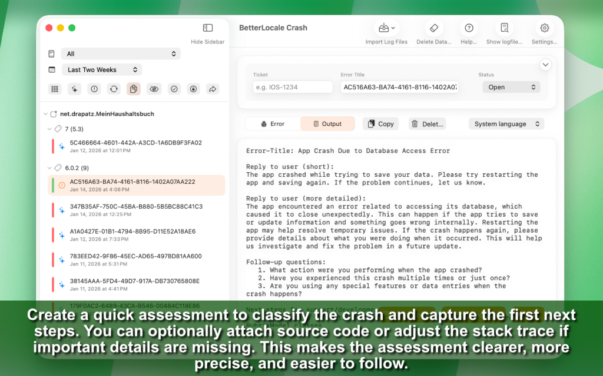Viewport: 603px width, 376px height.
Task: Open the System language dropdown
Action: pyautogui.click(x=506, y=124)
